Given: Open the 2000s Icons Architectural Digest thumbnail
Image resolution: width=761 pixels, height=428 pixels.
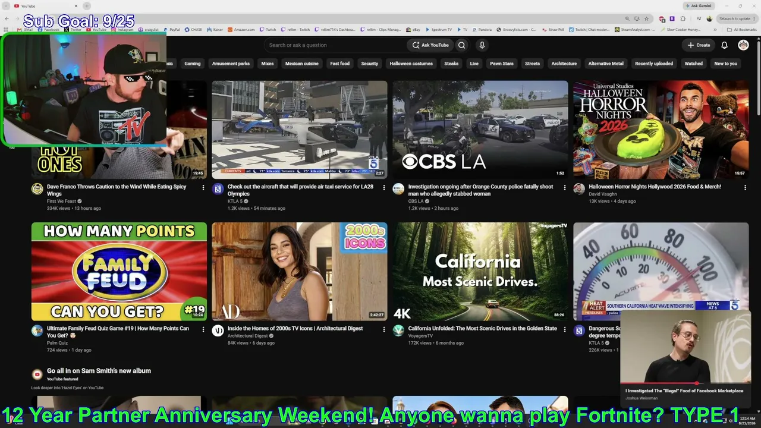Looking at the screenshot, I should (x=300, y=272).
